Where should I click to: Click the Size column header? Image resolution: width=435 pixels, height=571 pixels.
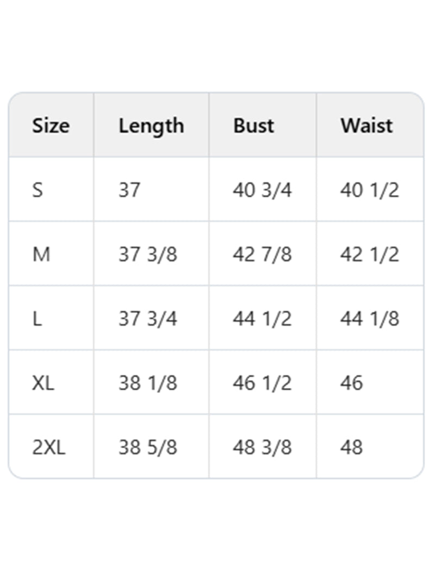pos(51,126)
